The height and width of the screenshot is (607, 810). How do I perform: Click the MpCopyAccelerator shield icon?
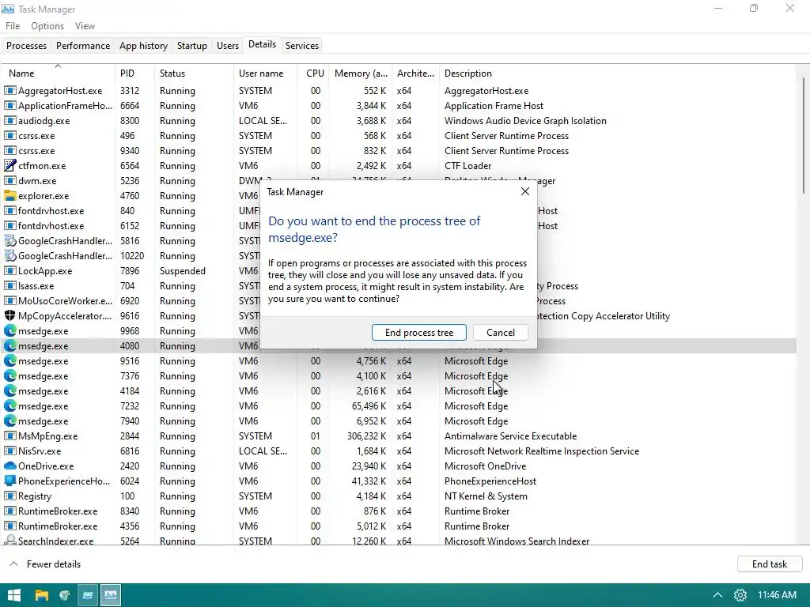pyautogui.click(x=9, y=315)
